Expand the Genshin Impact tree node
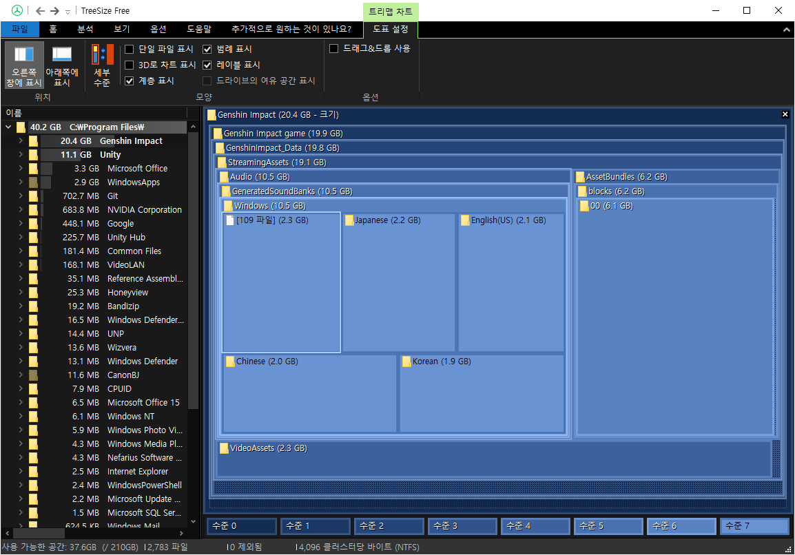Viewport: 795px width, 555px height. pyautogui.click(x=20, y=141)
